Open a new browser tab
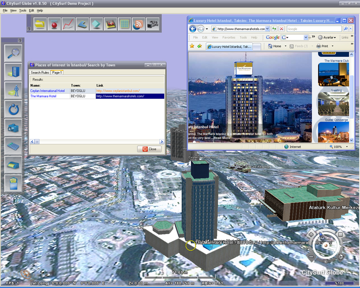 pyautogui.click(x=257, y=47)
